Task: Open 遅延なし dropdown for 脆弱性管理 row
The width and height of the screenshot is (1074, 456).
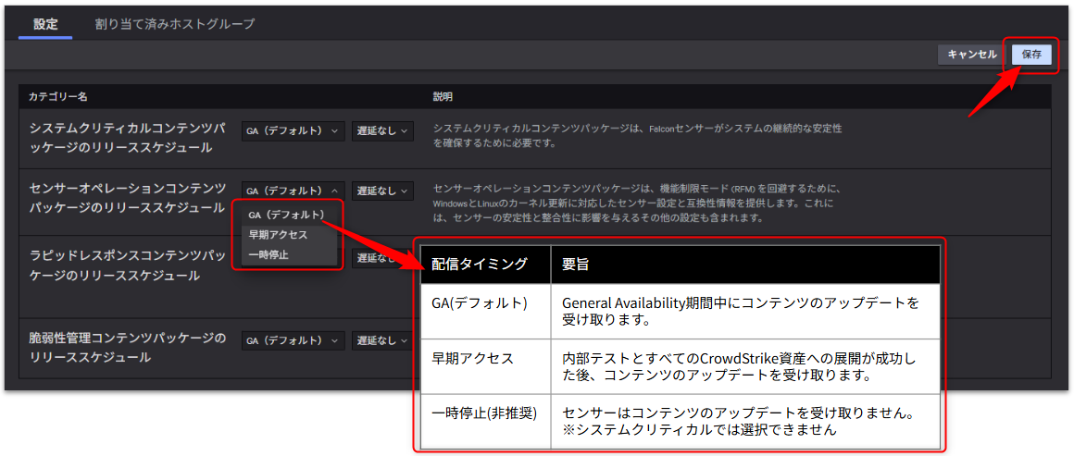Action: (x=382, y=339)
